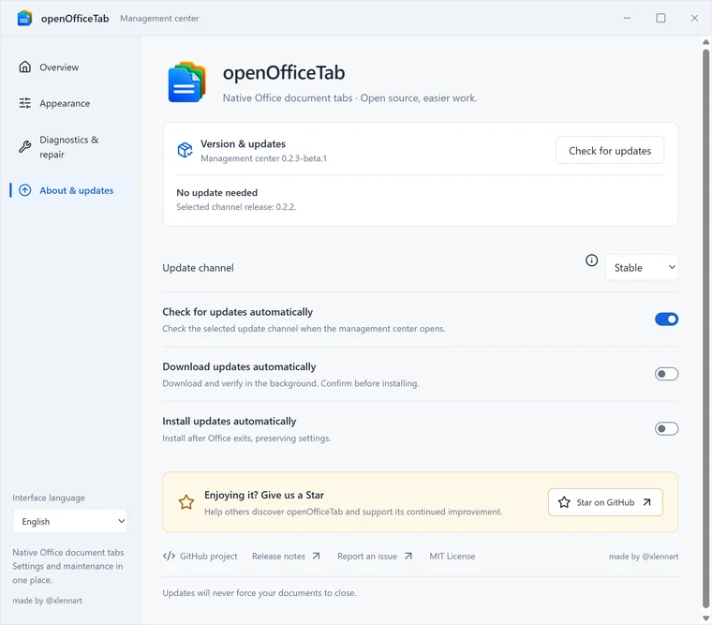Open the GitHub project link

click(x=200, y=556)
